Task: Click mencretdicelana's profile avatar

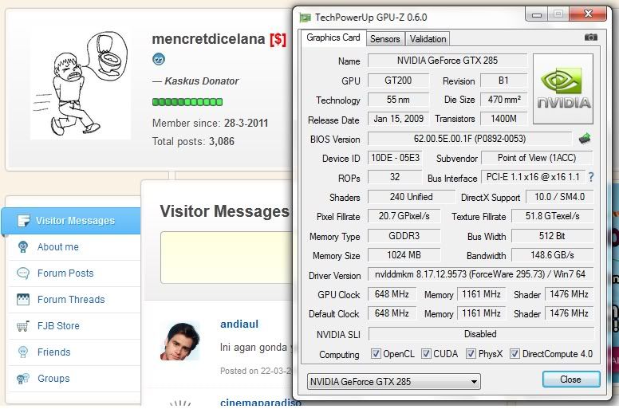Action: 81,85
